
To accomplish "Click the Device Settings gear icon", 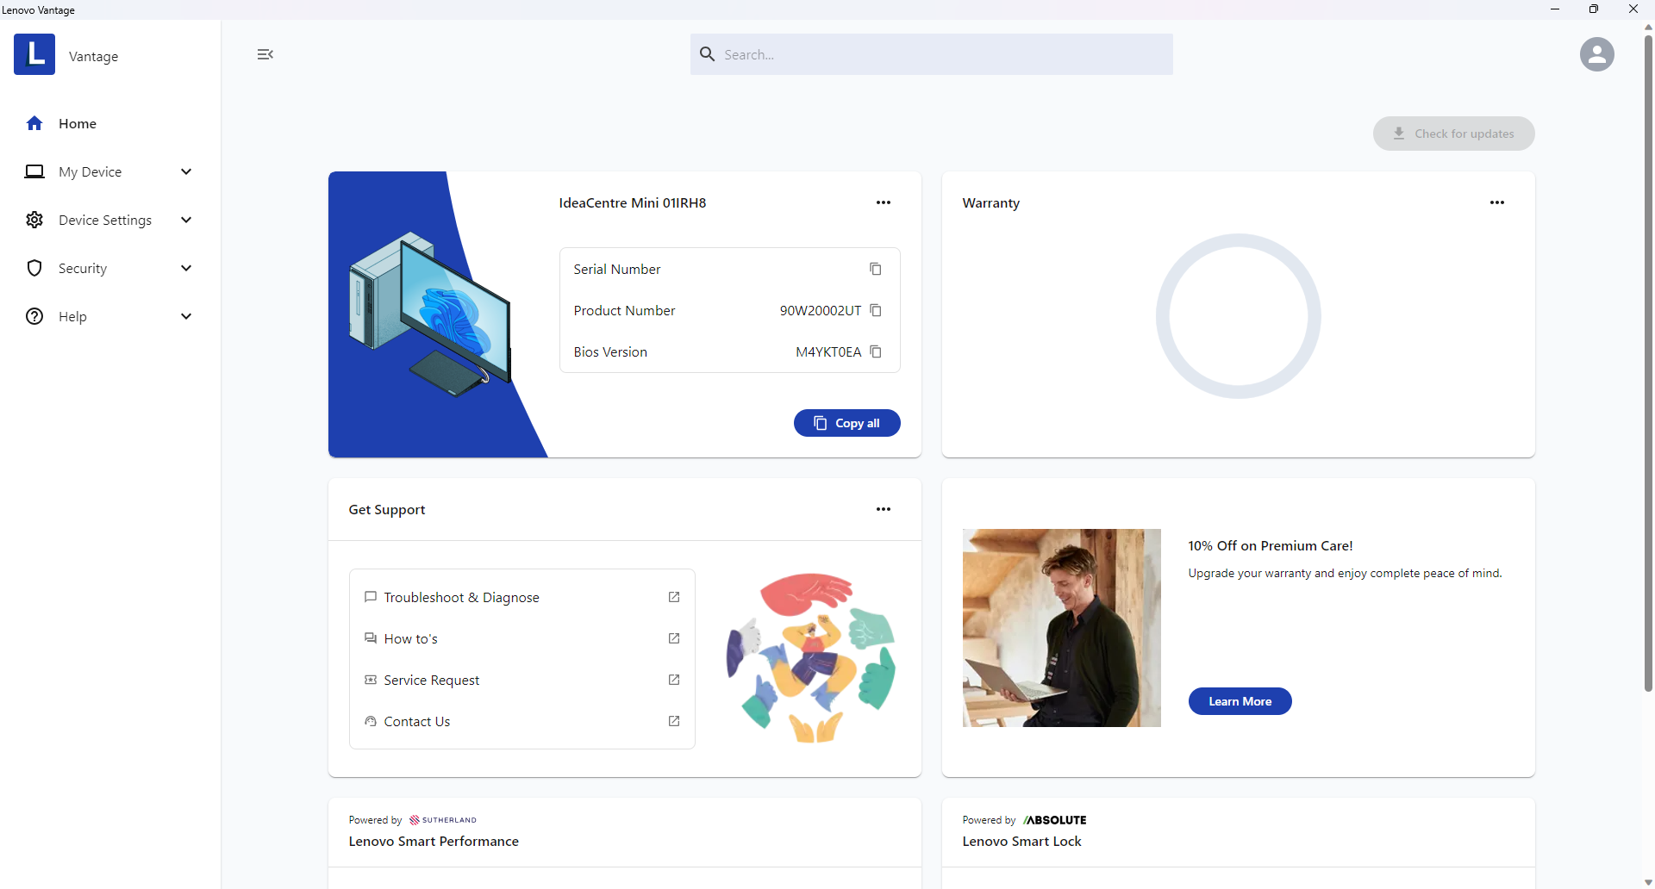I will tap(34, 220).
